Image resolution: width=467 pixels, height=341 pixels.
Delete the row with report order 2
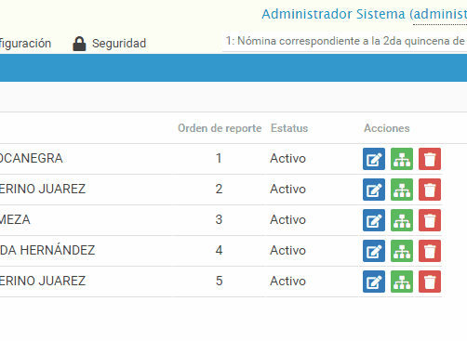[430, 190]
